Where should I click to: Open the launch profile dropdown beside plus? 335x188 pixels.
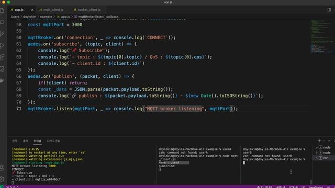323,141
